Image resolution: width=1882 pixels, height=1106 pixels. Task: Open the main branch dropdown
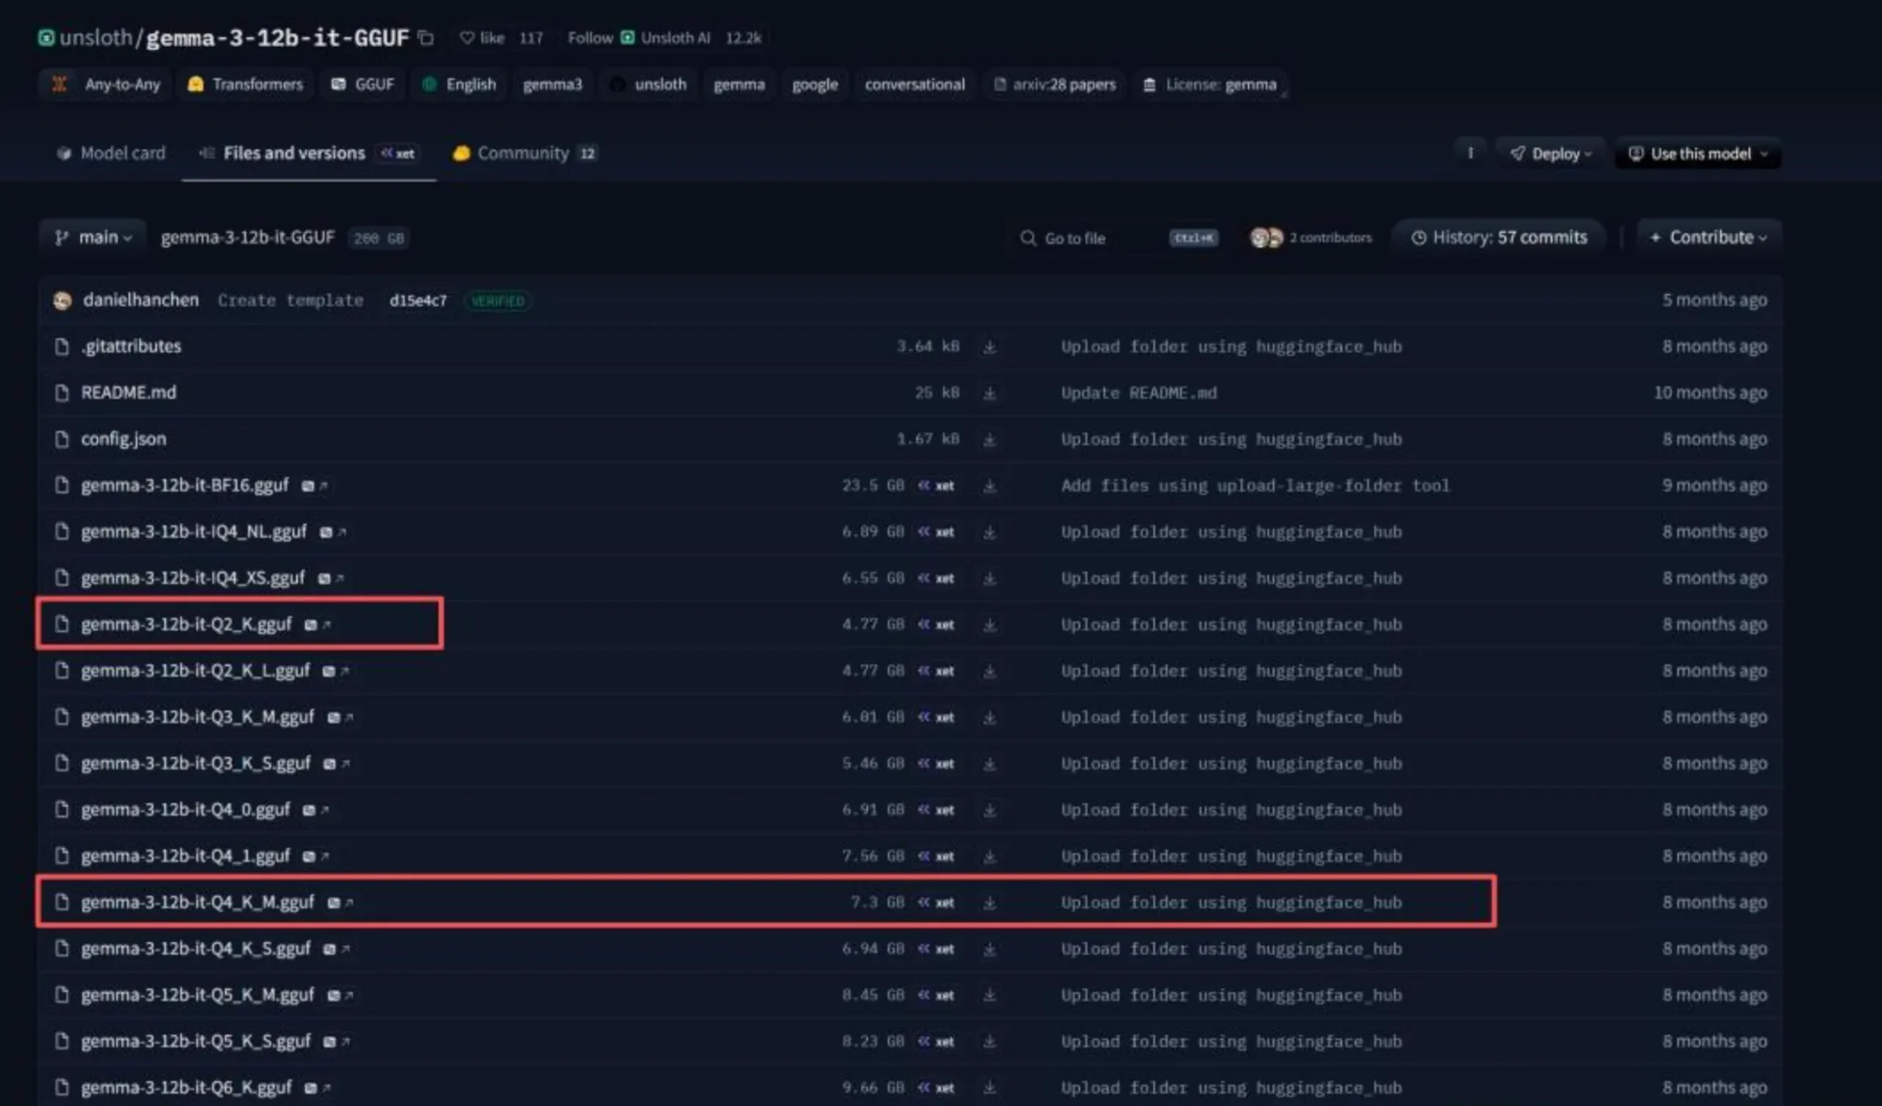click(93, 237)
